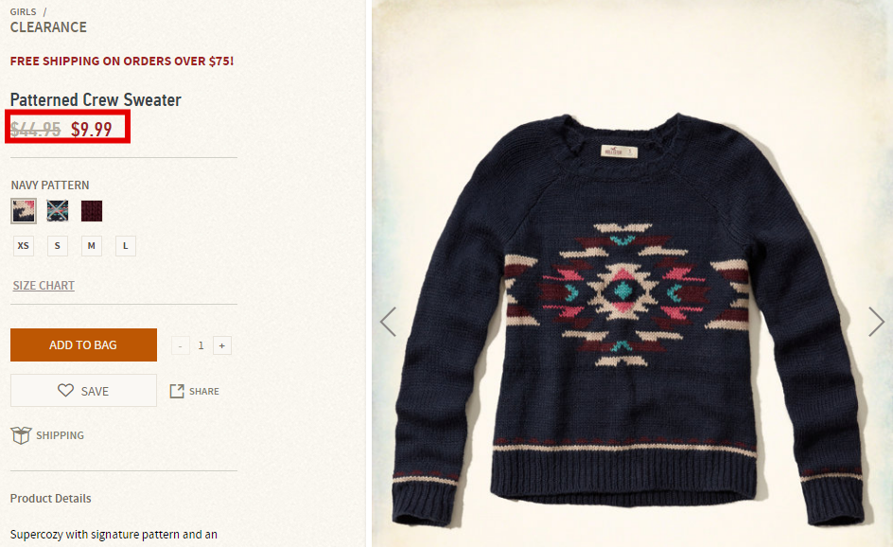Image resolution: width=893 pixels, height=547 pixels.
Task: Click the shipping box icon
Action: point(21,435)
